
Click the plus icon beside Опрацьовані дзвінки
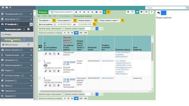pyautogui.click(x=28, y=29)
